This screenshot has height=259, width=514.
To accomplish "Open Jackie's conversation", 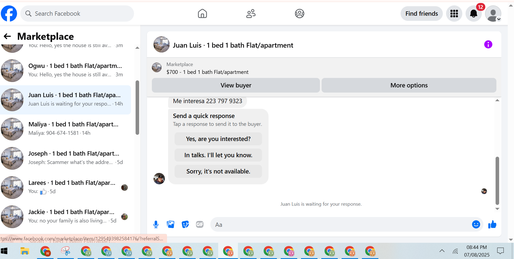I will point(66,217).
